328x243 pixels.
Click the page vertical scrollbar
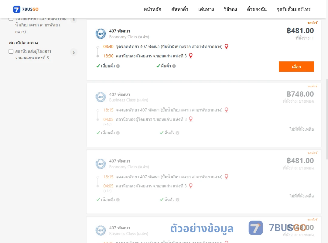(327, 119)
